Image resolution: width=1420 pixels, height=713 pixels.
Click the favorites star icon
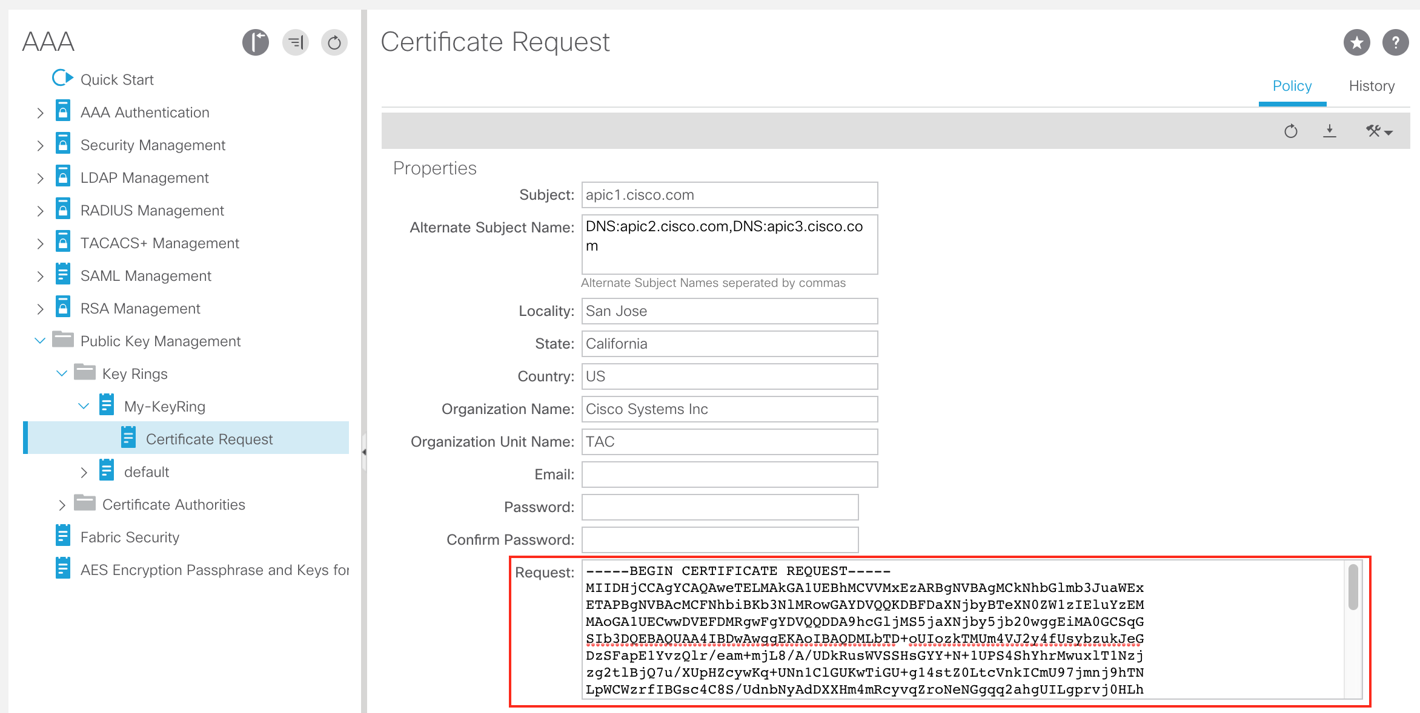click(1356, 43)
